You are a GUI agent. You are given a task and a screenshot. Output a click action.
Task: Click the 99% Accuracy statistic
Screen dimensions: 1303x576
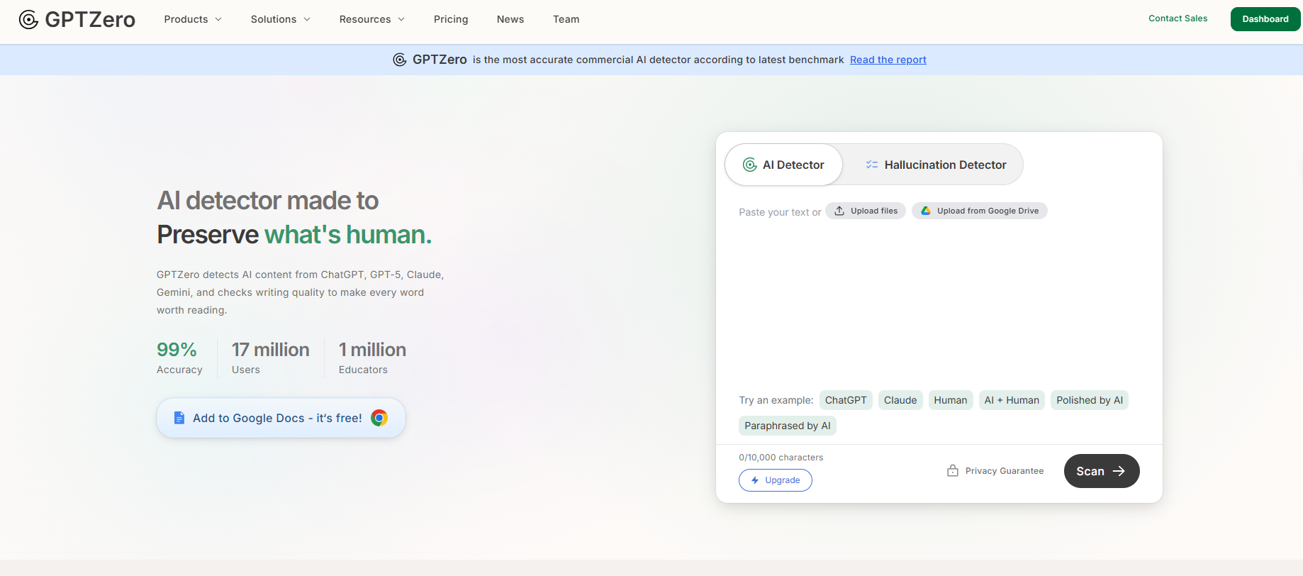[179, 358]
